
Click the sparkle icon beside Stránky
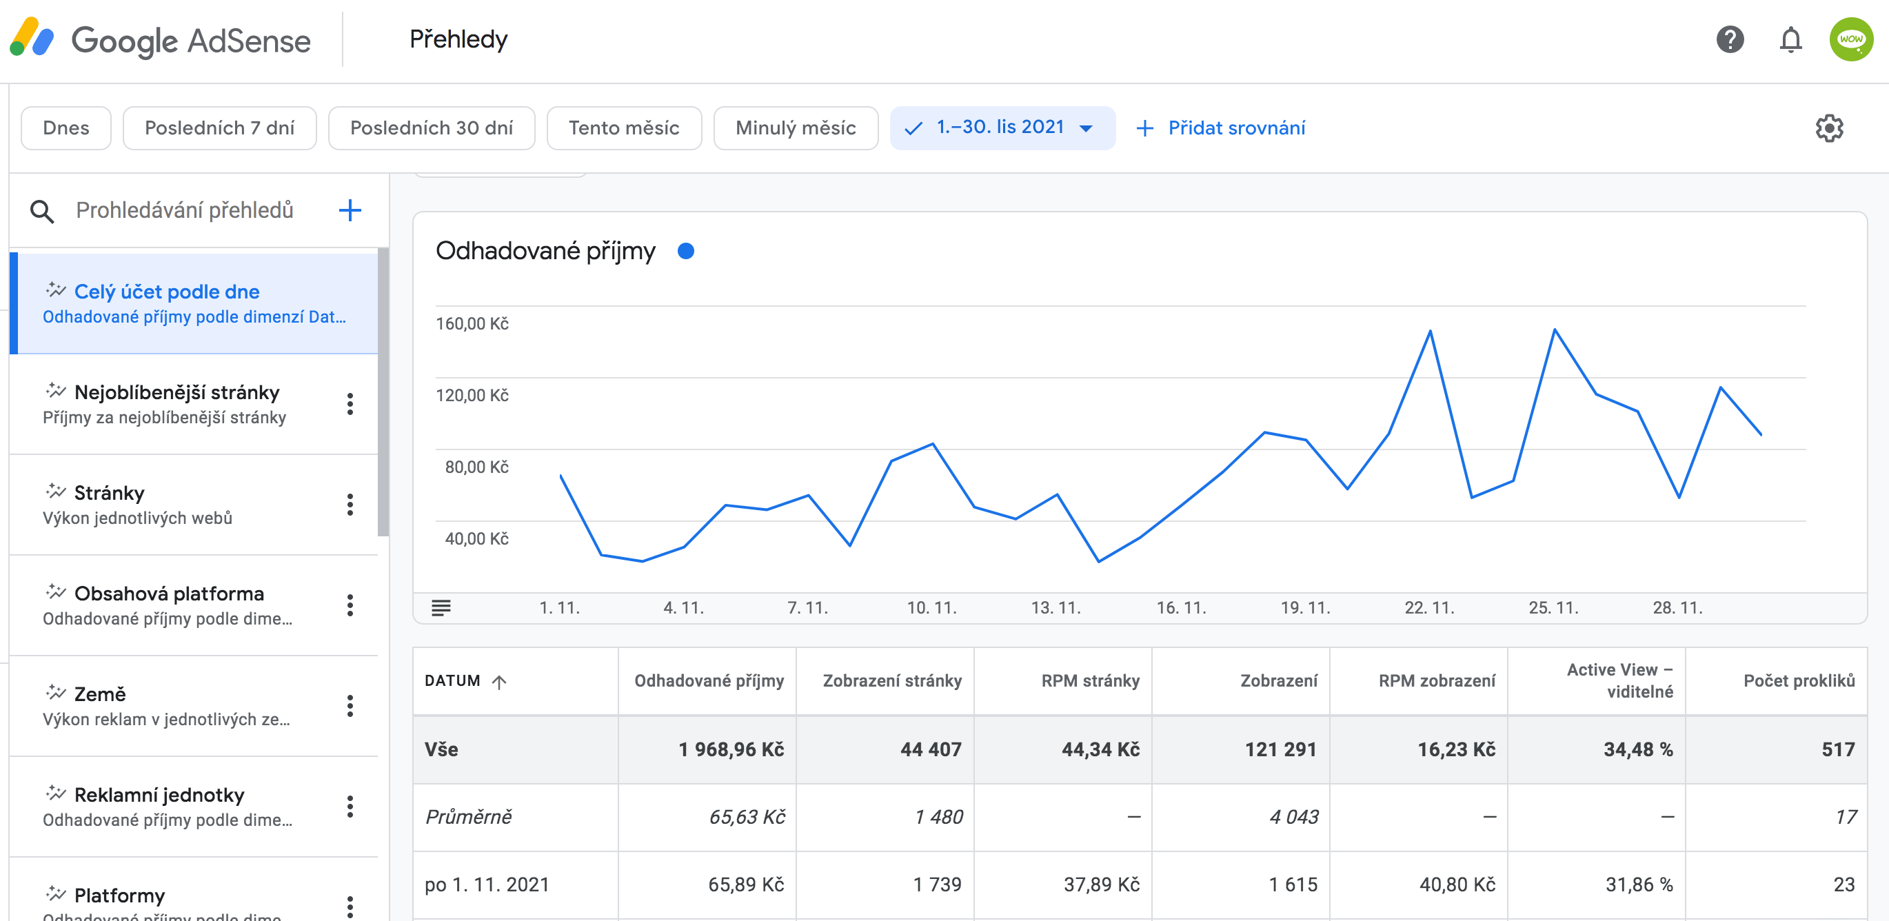[x=55, y=492]
